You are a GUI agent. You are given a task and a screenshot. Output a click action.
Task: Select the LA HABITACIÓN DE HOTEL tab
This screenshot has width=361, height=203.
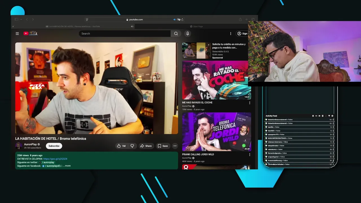tap(73, 27)
